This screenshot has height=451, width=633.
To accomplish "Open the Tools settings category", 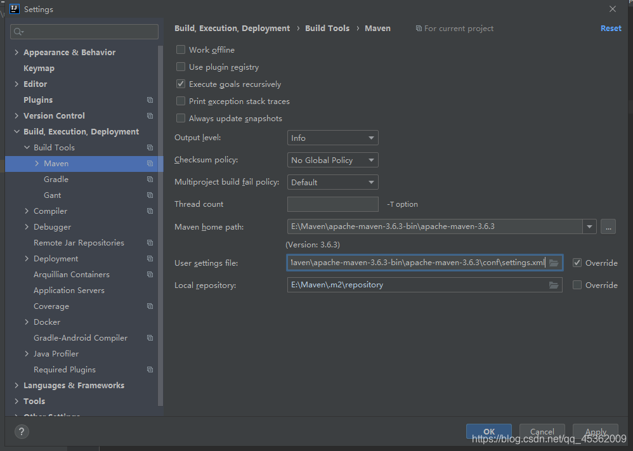I will (x=34, y=401).
